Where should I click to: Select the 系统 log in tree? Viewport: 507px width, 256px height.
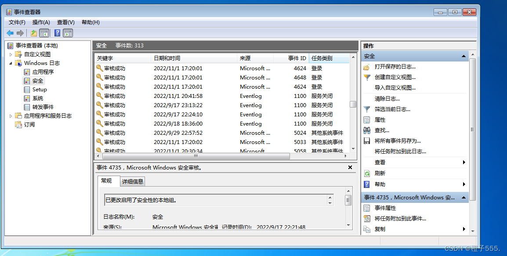coord(37,98)
